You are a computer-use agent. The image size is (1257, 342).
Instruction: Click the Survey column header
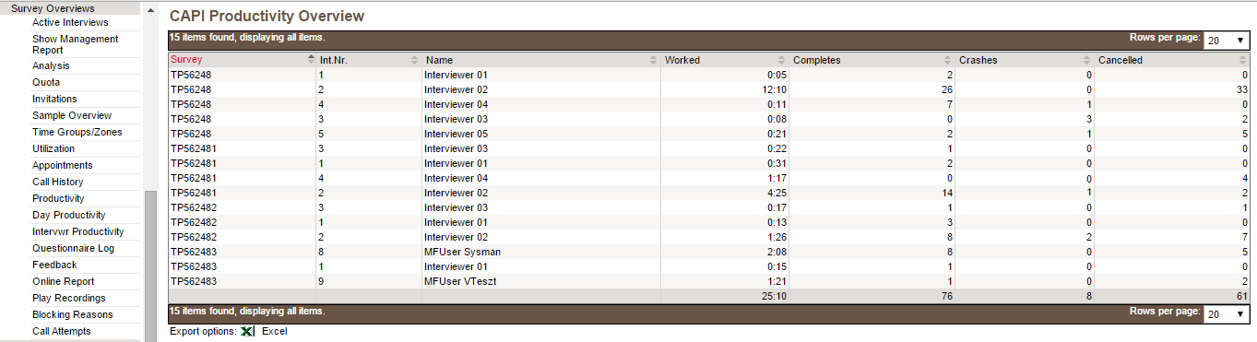pos(185,60)
